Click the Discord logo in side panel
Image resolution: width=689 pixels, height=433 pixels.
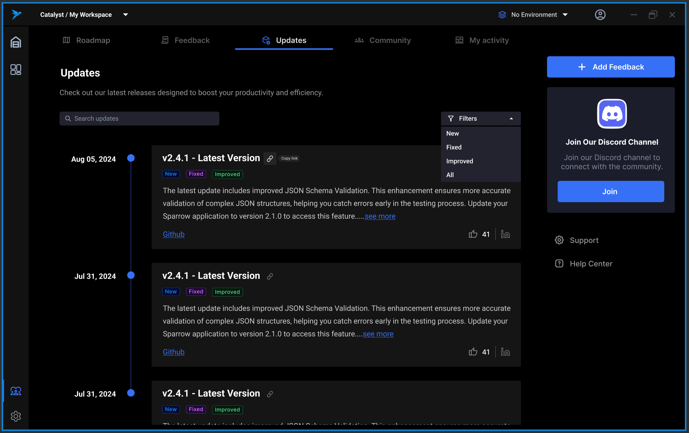pyautogui.click(x=612, y=114)
